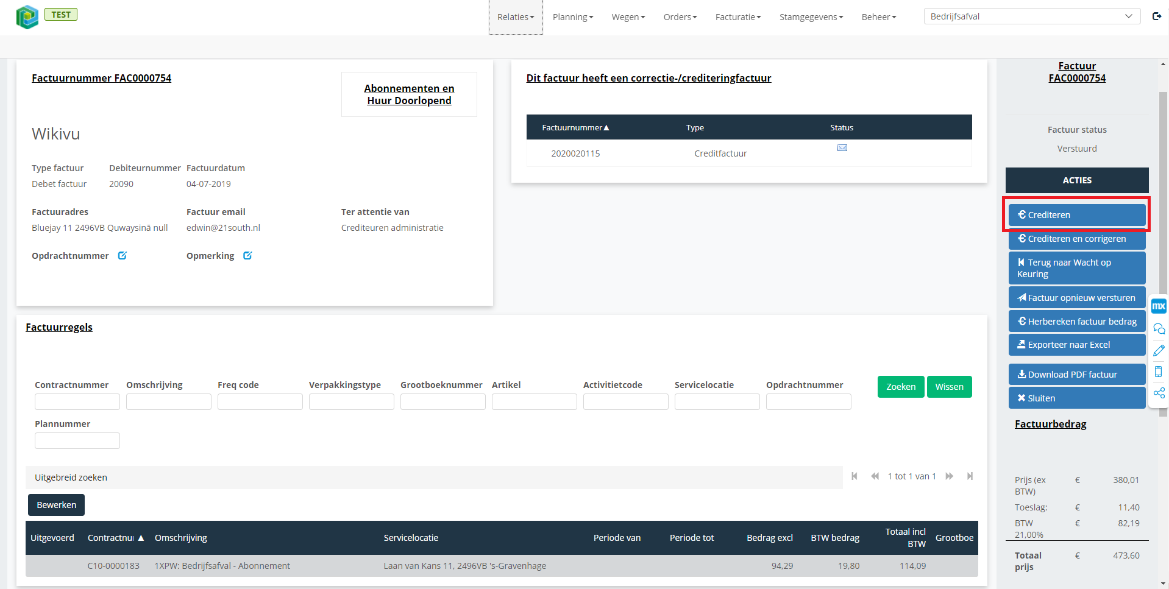Click Herbereken factuur bedrag button

1077,321
